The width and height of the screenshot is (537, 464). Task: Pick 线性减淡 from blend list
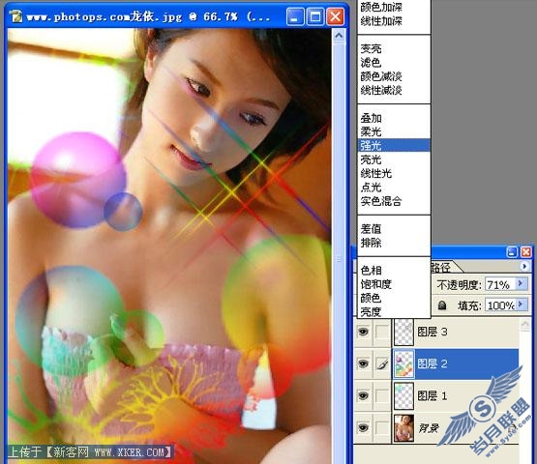[381, 90]
